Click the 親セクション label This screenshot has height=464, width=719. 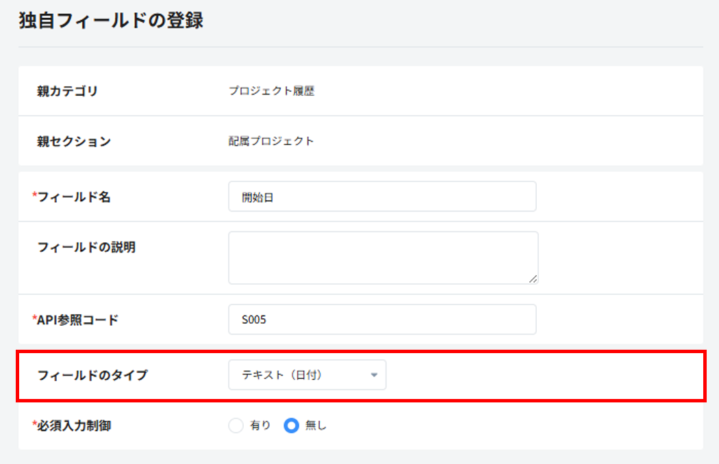[x=73, y=142]
